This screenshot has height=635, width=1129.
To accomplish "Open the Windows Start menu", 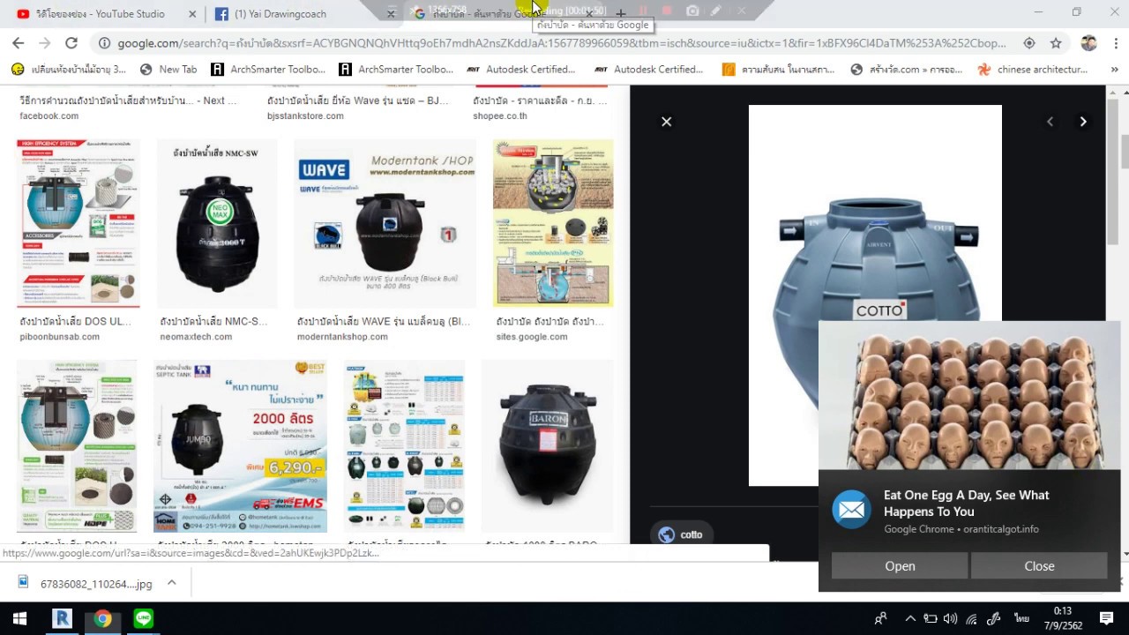I will click(x=19, y=618).
